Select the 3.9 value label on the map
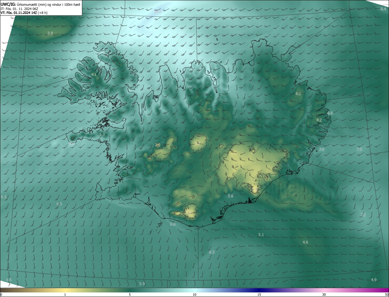This screenshot has width=389, height=297. click(x=50, y=33)
